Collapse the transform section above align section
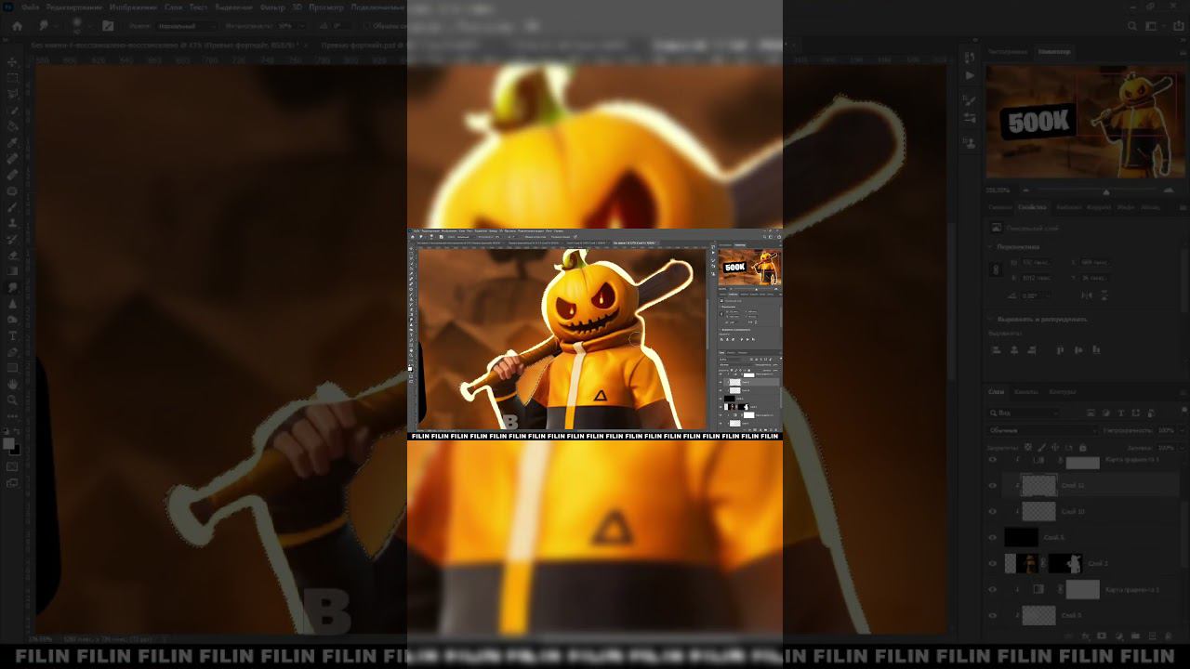The width and height of the screenshot is (1190, 669). 991,247
